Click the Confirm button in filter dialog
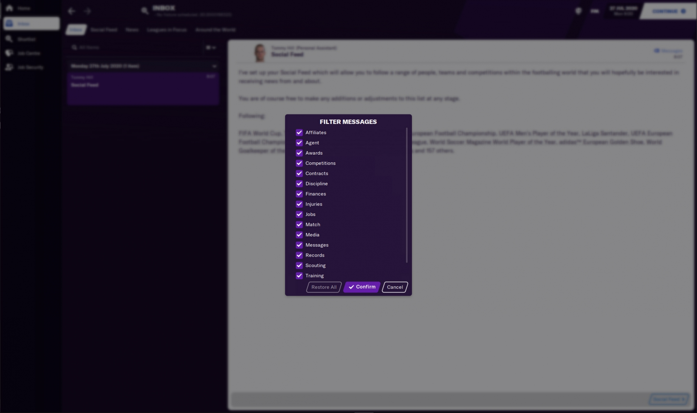697x413 pixels. tap(361, 287)
